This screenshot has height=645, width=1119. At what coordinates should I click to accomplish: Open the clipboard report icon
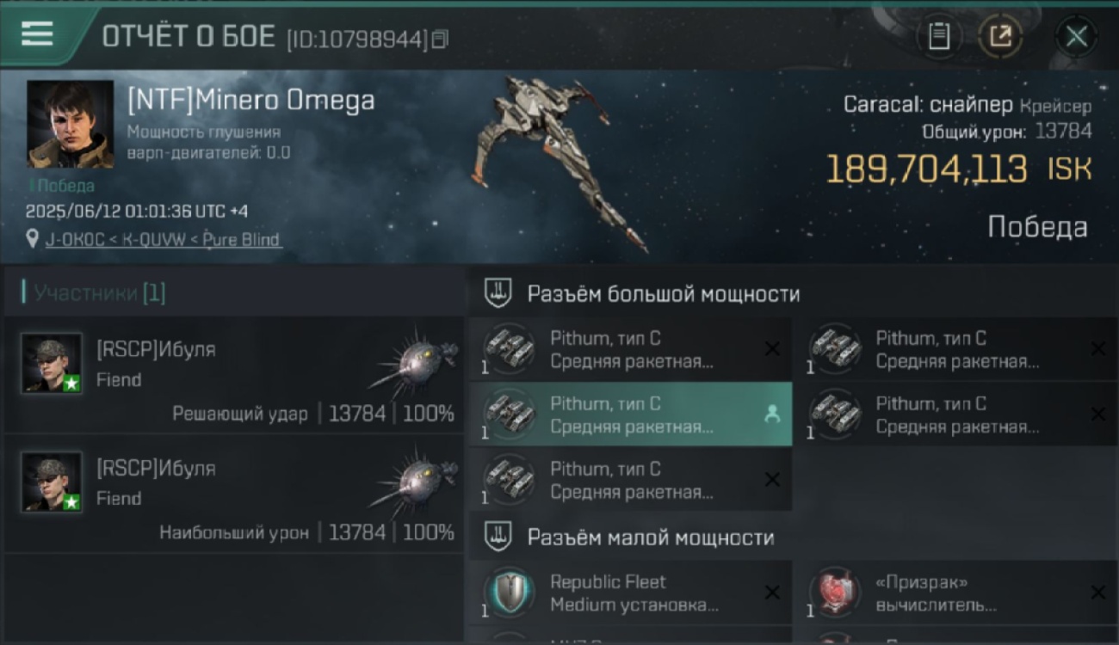(939, 37)
